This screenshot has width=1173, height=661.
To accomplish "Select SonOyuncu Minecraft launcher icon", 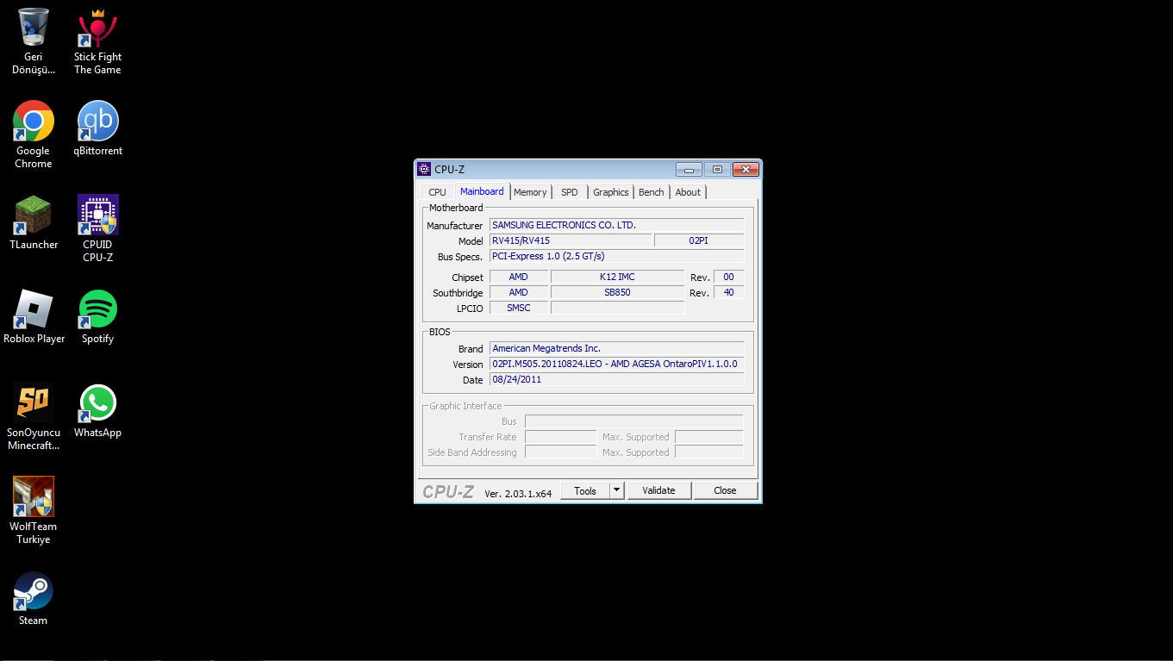I will (34, 416).
